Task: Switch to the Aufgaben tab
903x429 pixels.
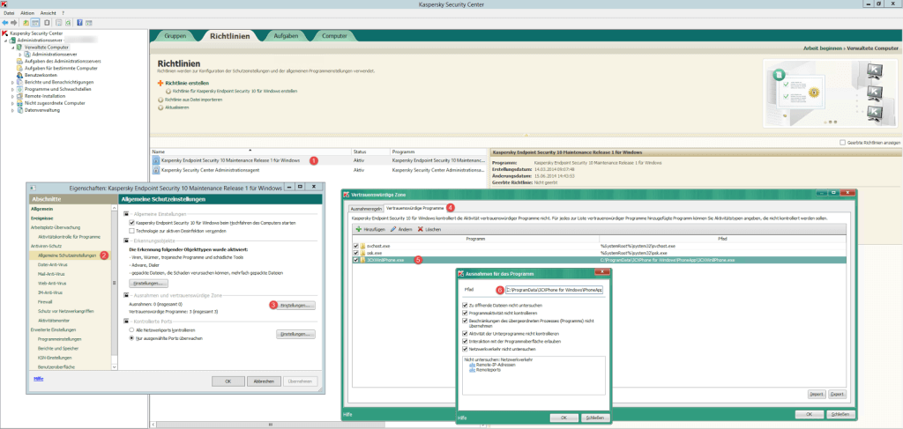Action: [x=286, y=35]
